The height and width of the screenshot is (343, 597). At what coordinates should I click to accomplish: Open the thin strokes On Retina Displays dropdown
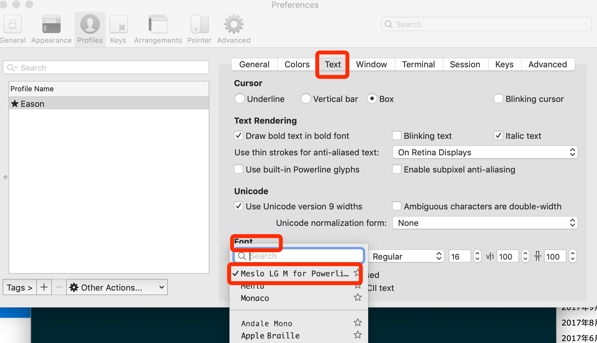pos(485,152)
